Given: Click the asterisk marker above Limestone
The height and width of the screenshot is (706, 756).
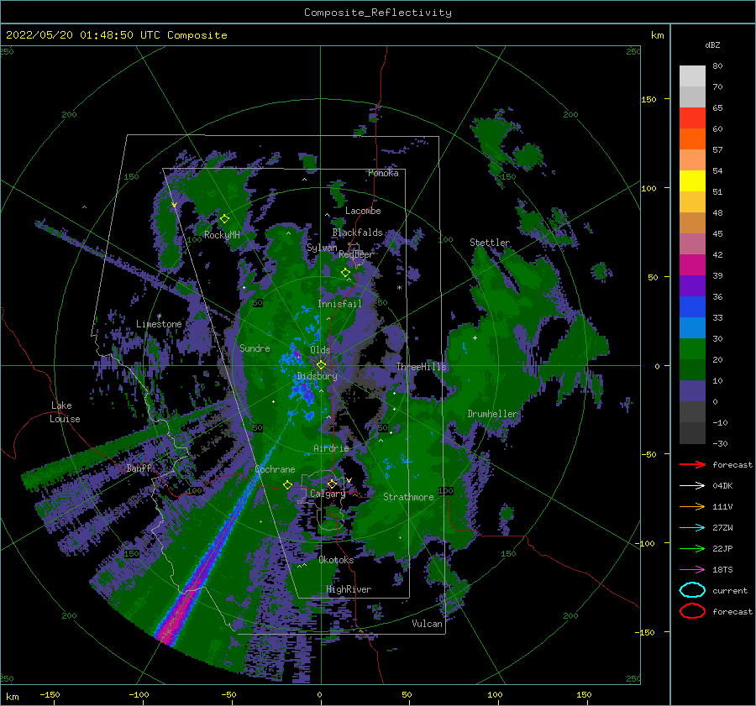Looking at the screenshot, I should pos(160,316).
